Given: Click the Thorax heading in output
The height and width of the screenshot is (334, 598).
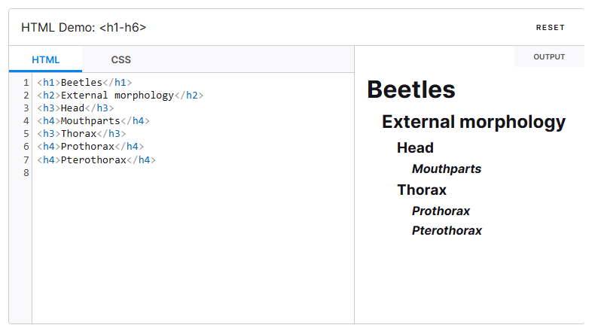Looking at the screenshot, I should click(422, 190).
